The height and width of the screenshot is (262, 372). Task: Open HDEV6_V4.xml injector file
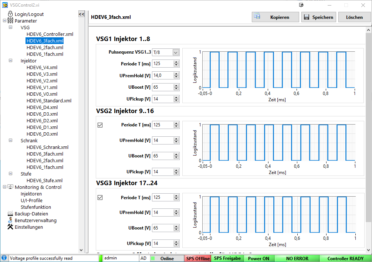coord(42,67)
